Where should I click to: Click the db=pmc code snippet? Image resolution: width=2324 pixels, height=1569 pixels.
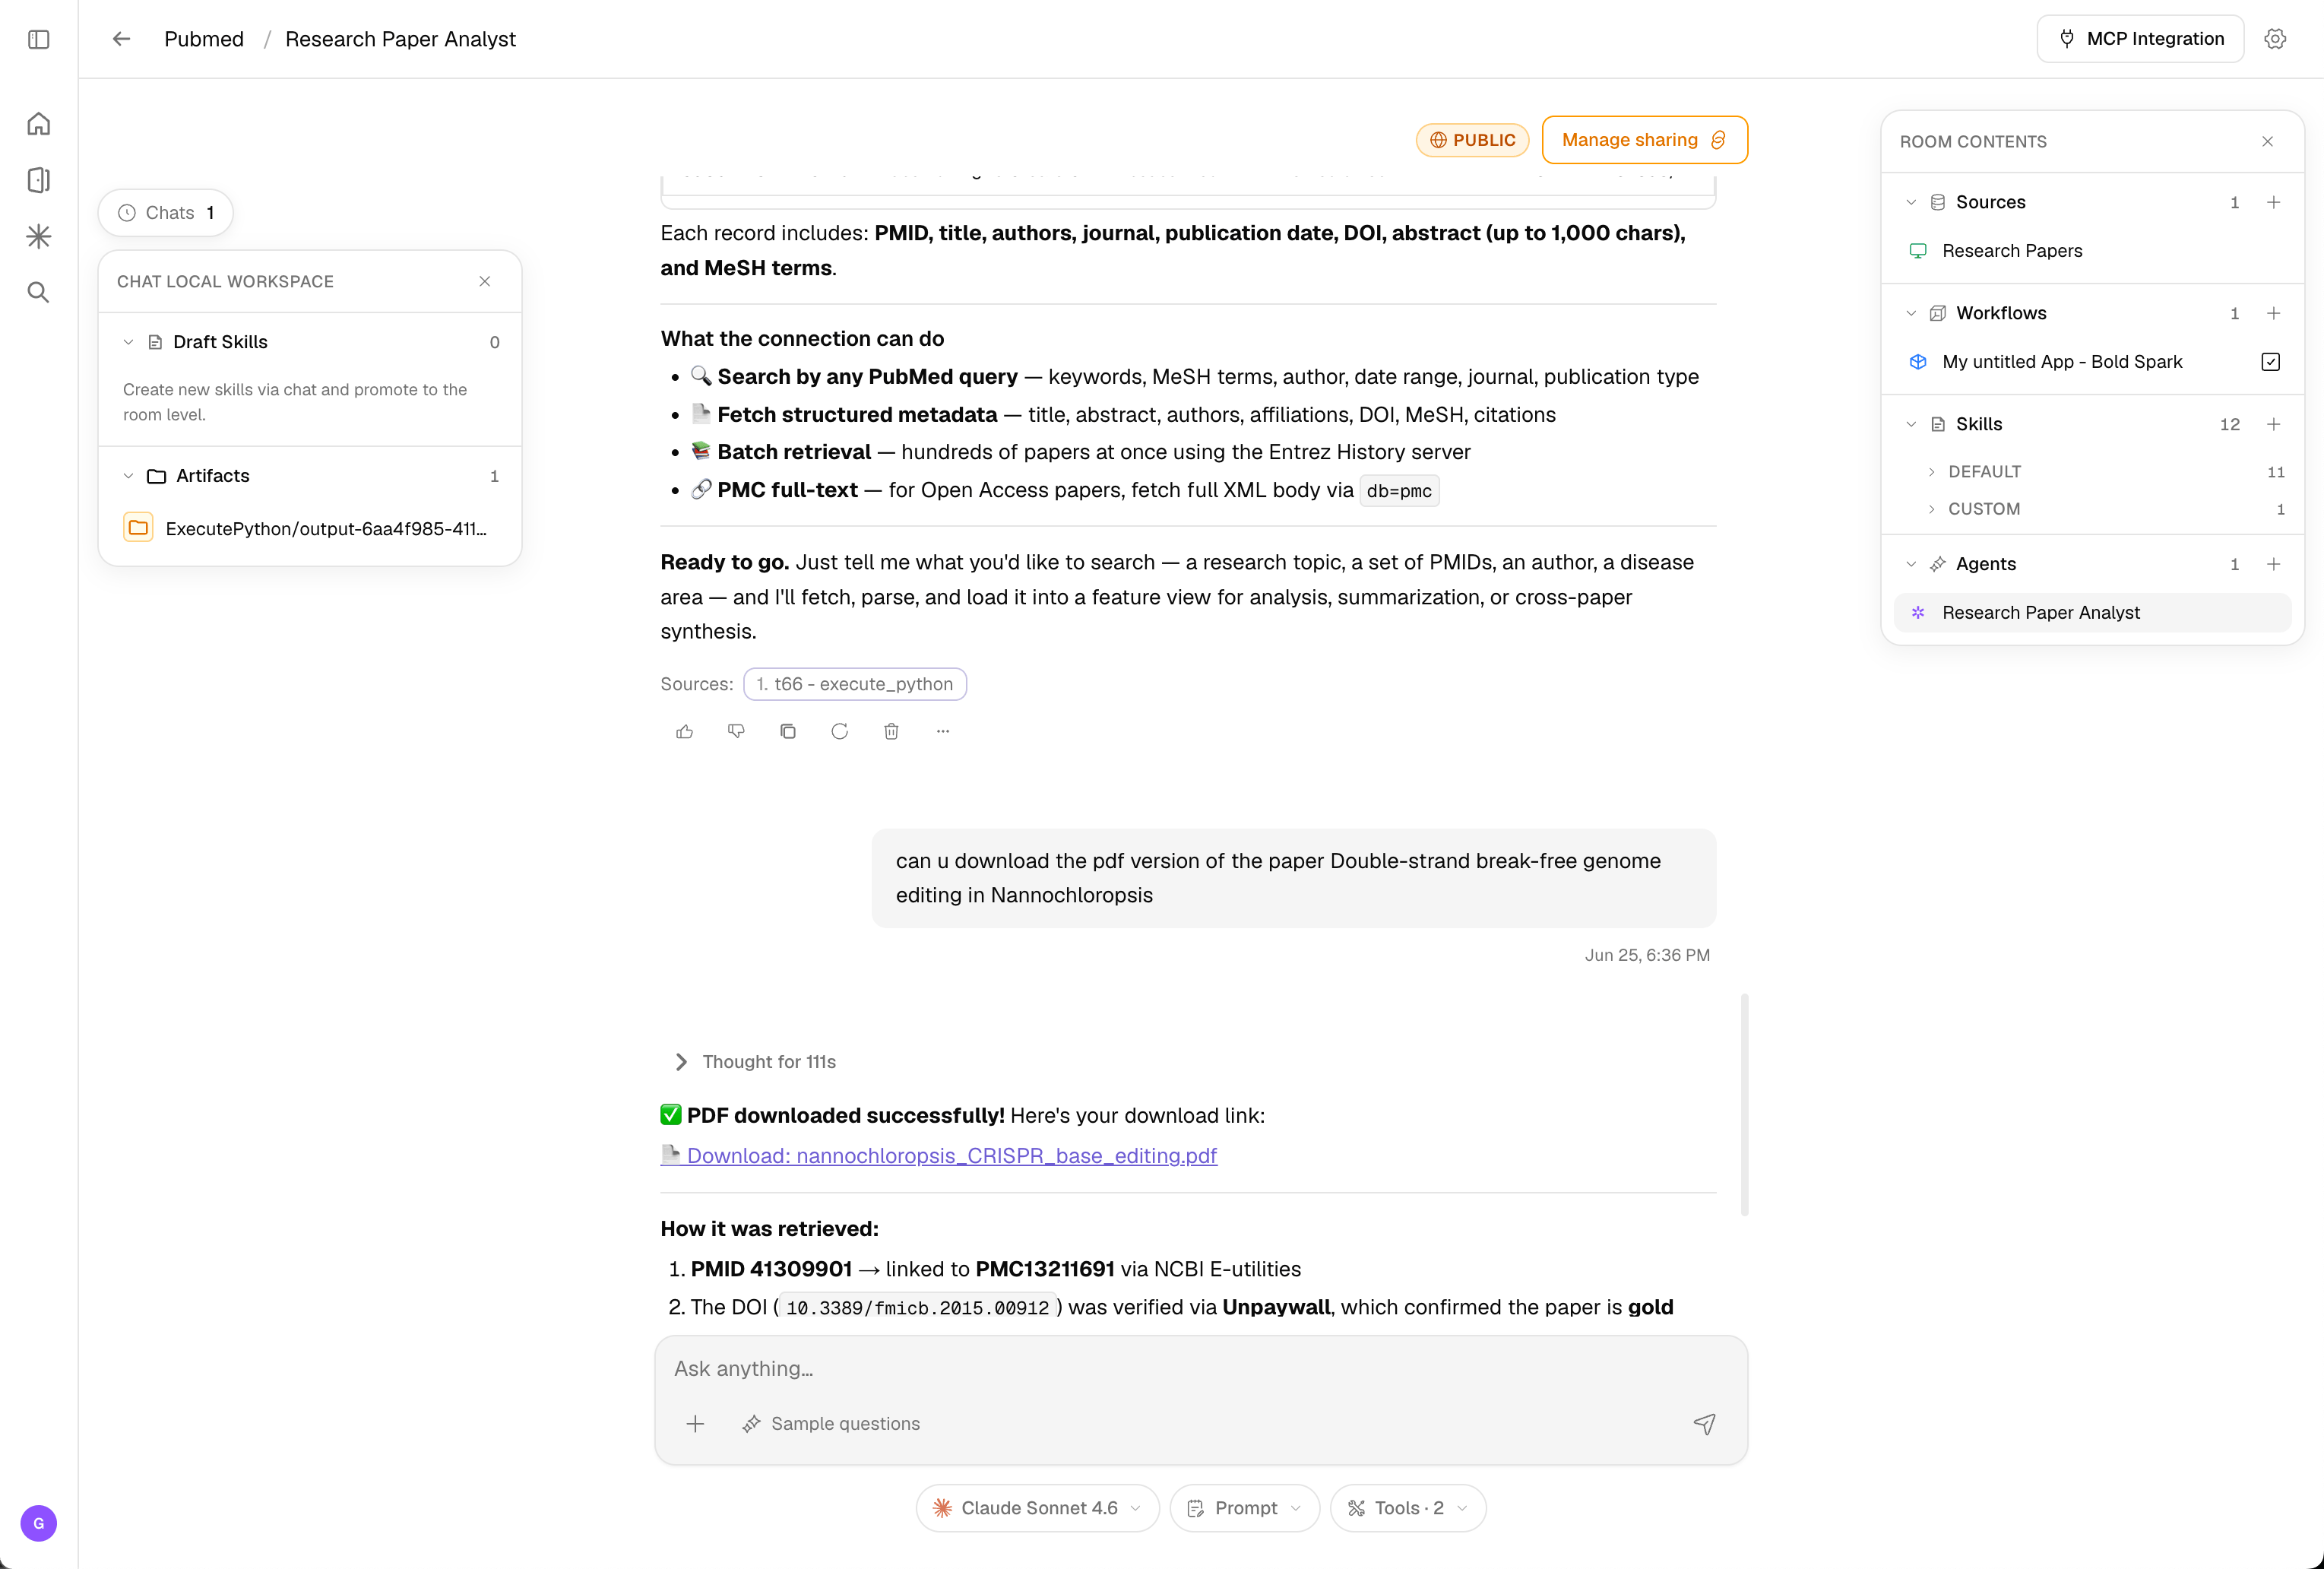click(1399, 491)
